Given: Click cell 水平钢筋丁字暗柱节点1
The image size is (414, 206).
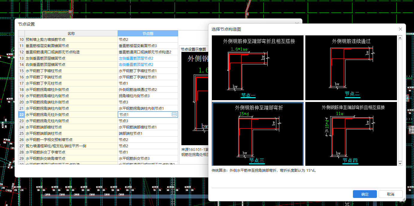Looking at the screenshot, I should [148, 71].
